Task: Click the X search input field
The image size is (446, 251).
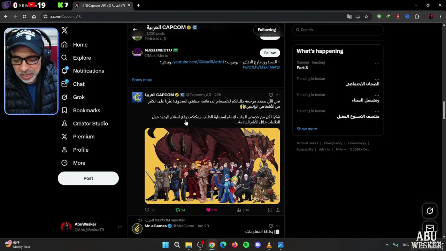Action: coord(338,30)
